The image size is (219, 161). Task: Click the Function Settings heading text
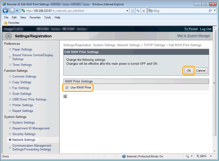(16, 71)
